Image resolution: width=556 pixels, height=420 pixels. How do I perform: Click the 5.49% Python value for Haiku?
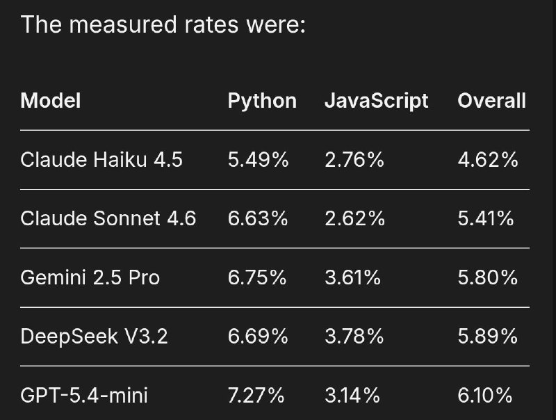click(258, 160)
